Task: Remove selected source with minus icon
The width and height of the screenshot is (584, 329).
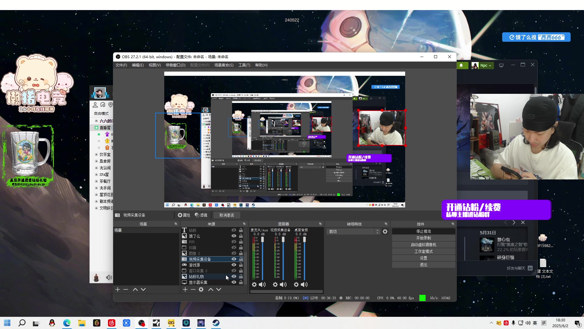Action: [193, 289]
